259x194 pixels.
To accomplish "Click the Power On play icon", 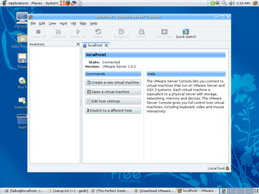I will point(78,31).
